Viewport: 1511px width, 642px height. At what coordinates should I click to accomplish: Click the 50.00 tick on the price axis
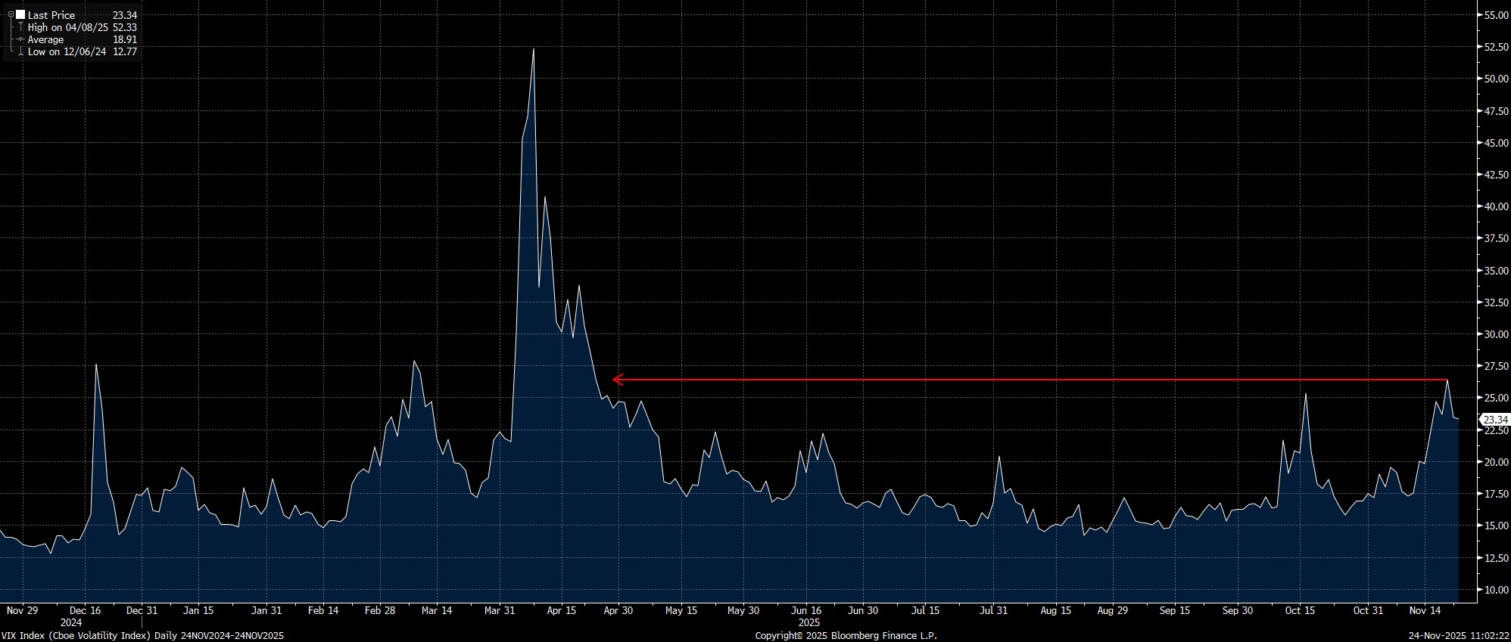coord(1494,79)
